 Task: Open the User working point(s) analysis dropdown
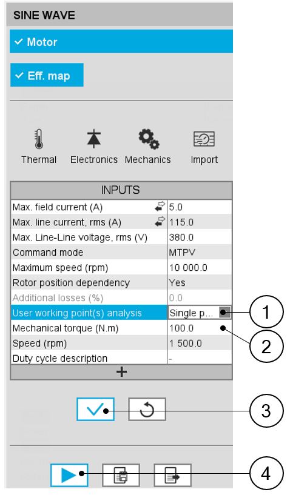[224, 313]
